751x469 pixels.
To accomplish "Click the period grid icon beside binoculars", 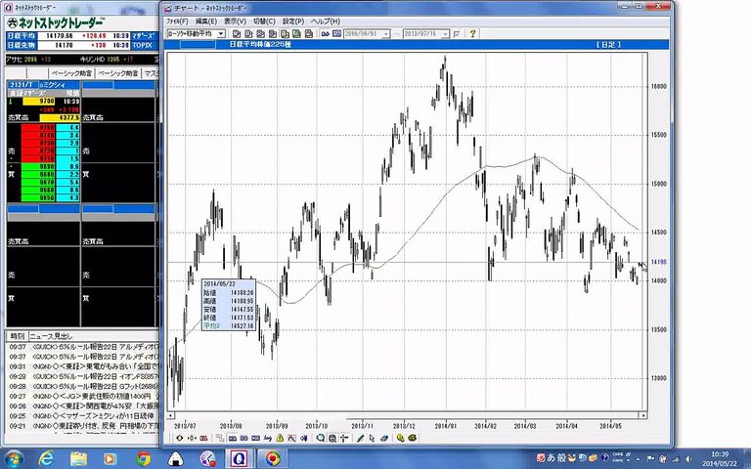I will [336, 34].
